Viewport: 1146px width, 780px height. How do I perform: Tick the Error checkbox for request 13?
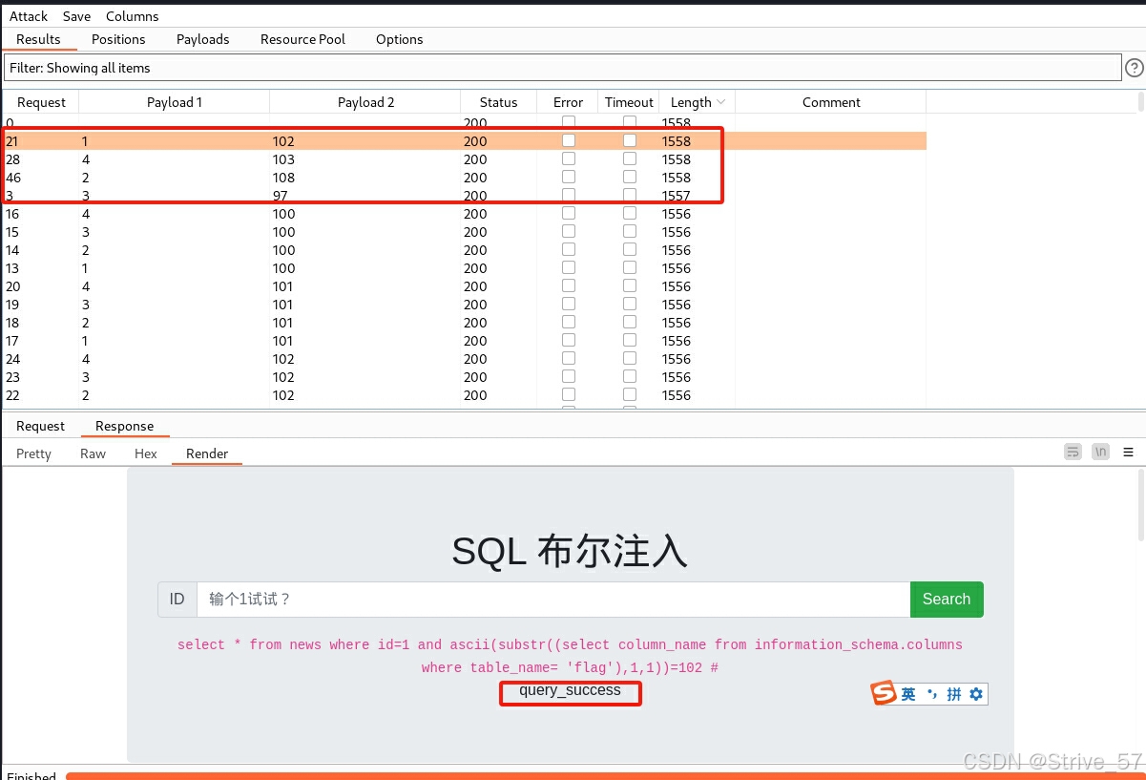(569, 267)
